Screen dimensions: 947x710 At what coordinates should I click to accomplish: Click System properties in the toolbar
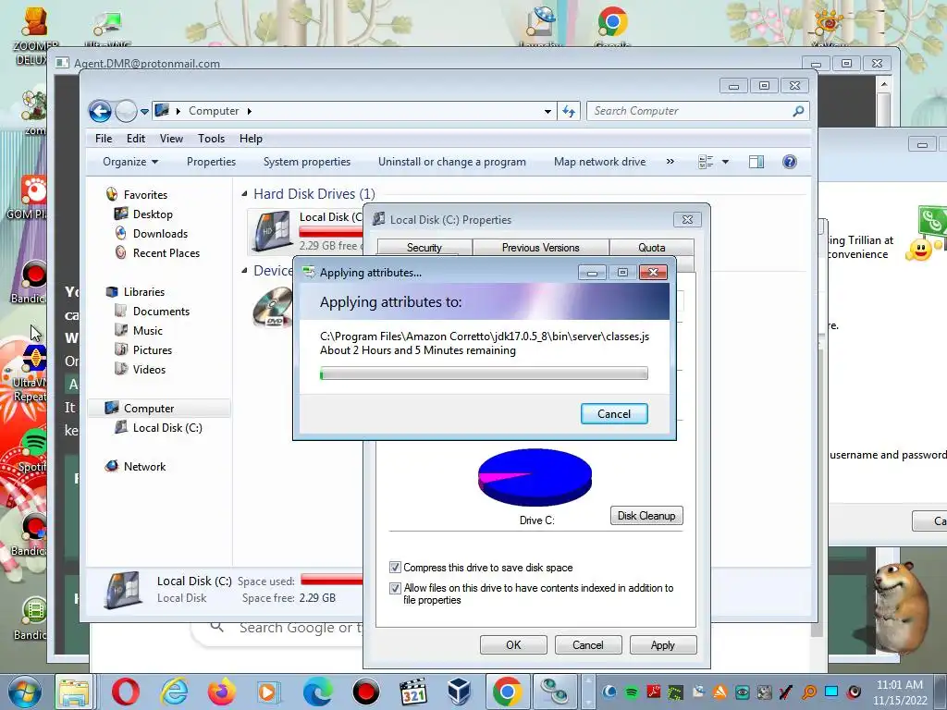(307, 162)
